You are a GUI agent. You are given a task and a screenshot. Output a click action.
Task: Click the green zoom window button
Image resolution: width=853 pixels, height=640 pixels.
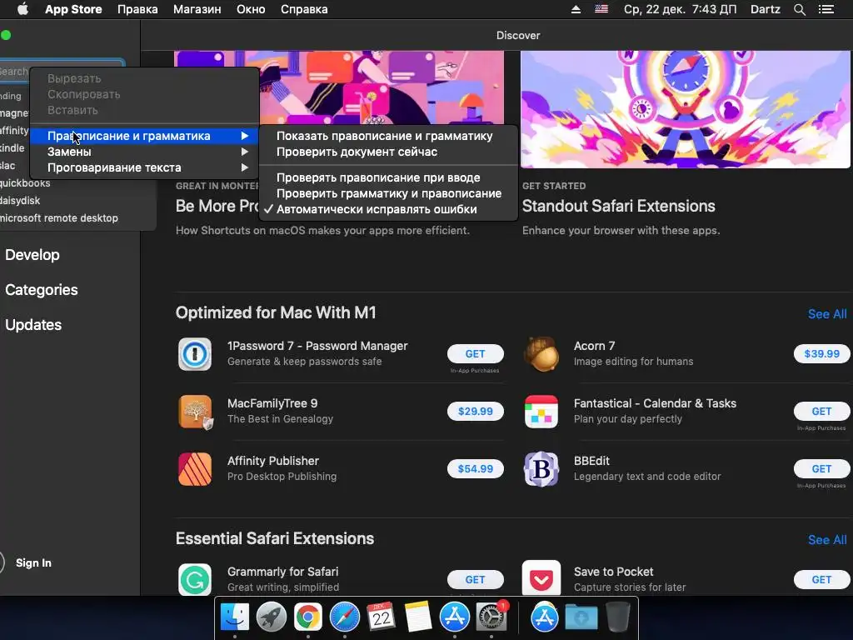click(x=6, y=35)
